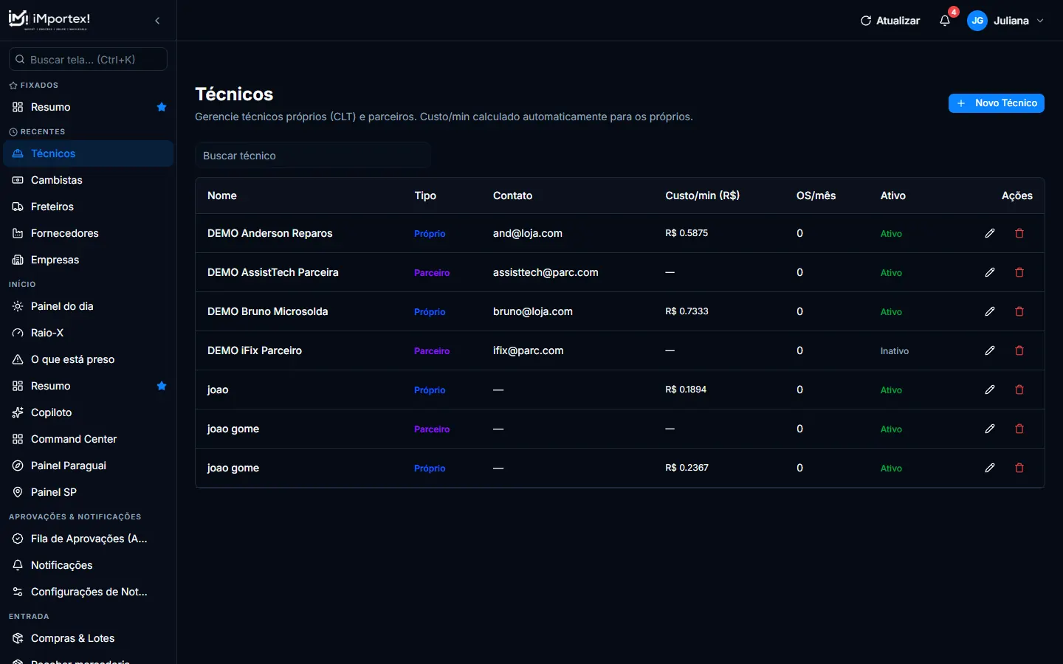
Task: Collapse the sidebar with the chevron arrow
Action: 157,21
